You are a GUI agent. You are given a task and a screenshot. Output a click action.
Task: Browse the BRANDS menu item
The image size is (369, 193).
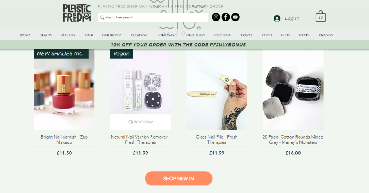[x=326, y=35]
